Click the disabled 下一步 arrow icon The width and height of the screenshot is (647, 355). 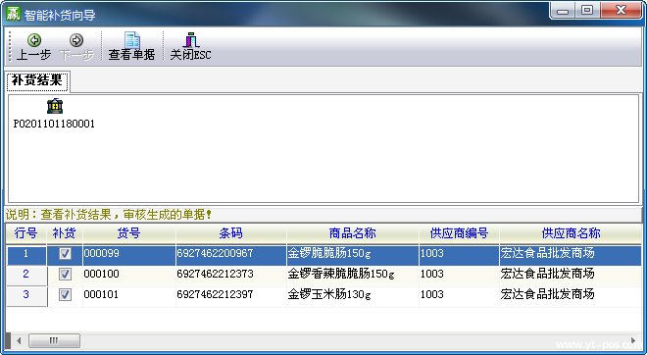point(76,40)
